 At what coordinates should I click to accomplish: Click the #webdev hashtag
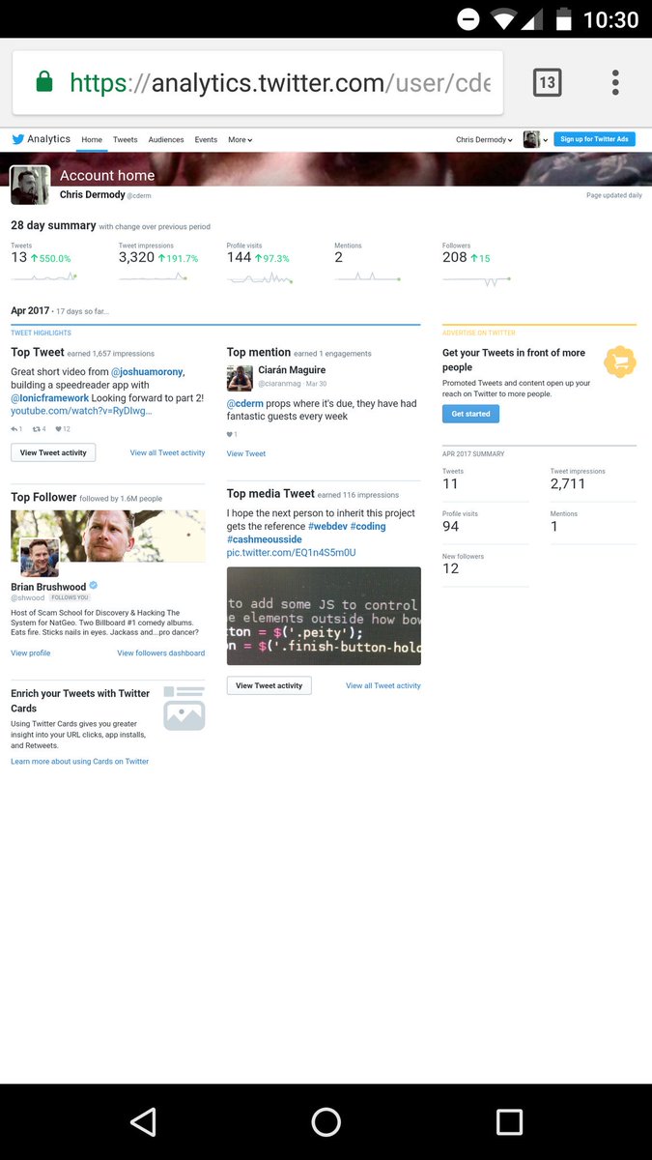point(327,526)
